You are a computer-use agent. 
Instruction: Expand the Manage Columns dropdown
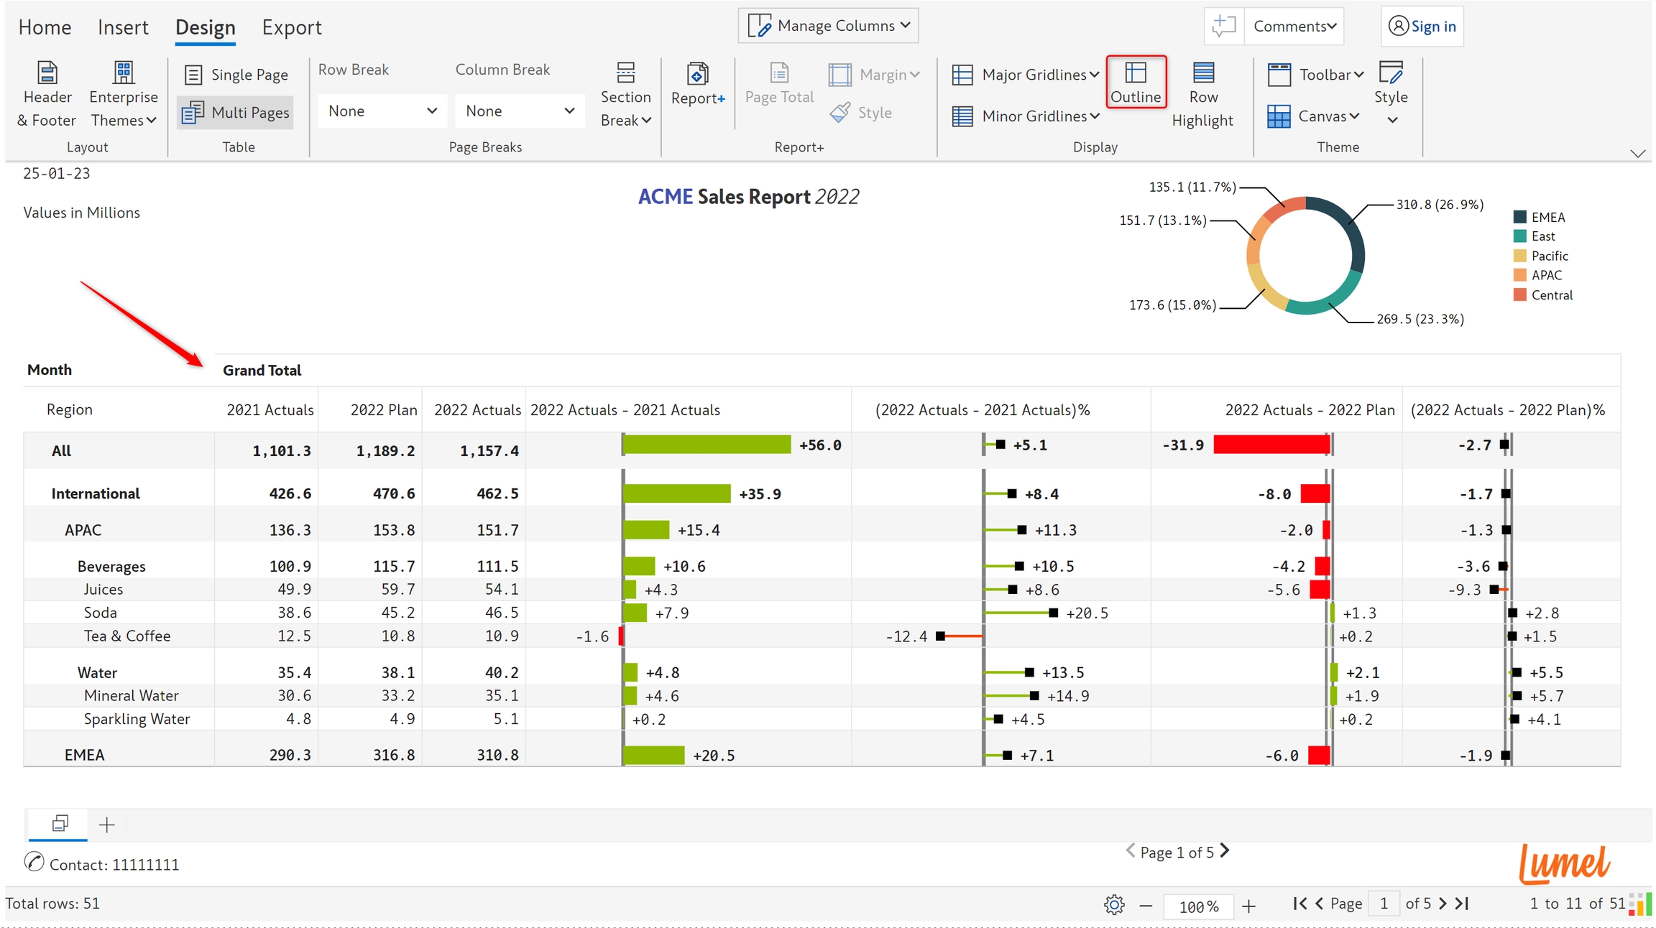828,26
